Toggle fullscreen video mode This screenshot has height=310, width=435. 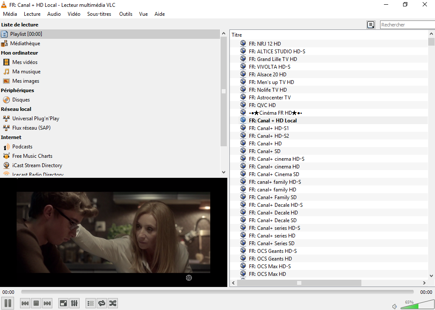pos(63,303)
